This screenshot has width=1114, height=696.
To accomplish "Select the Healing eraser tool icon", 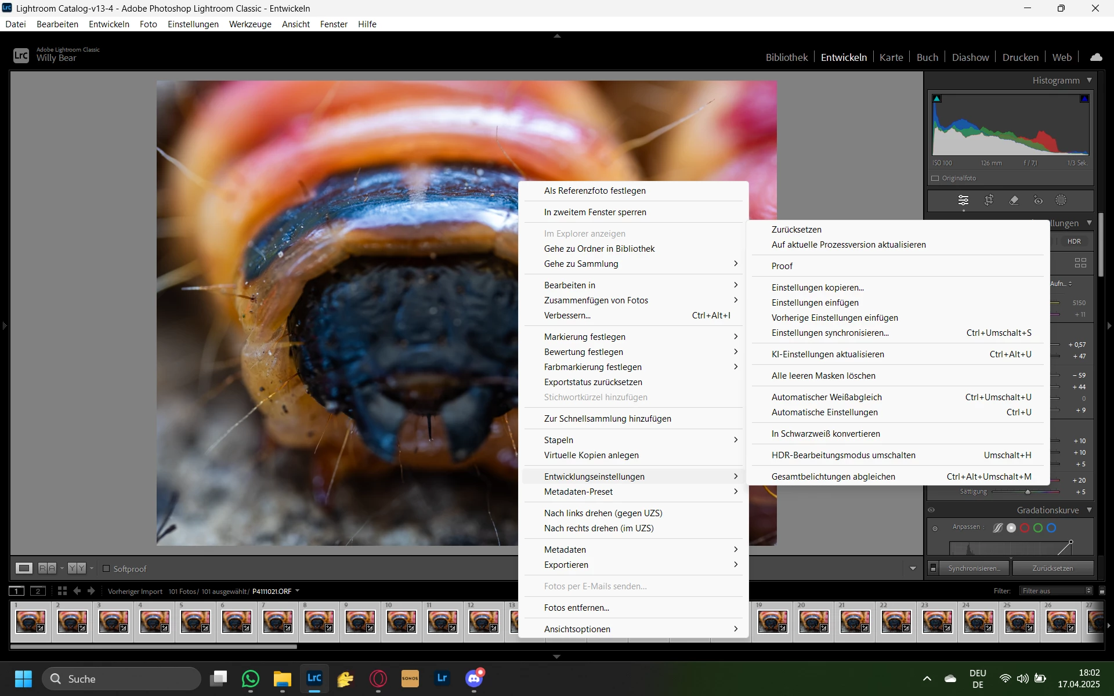I will click(1014, 200).
